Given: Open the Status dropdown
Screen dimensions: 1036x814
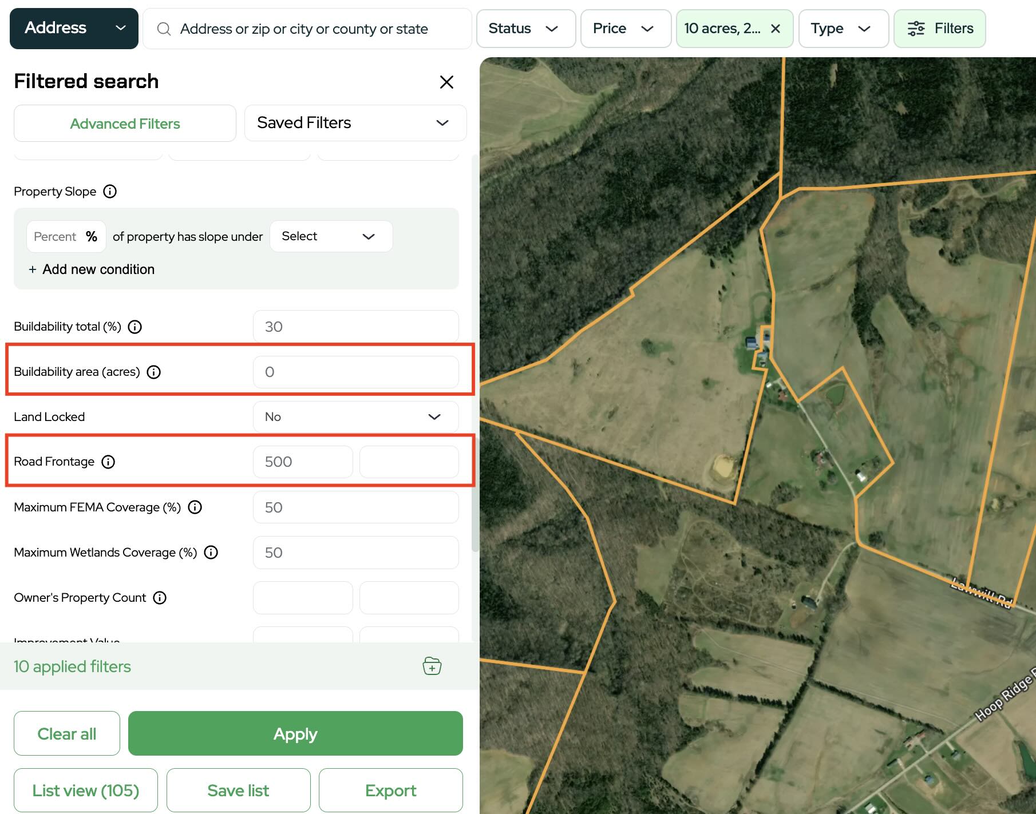Looking at the screenshot, I should pos(526,29).
